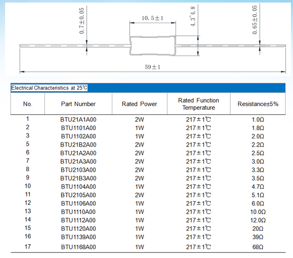Viewport: 293px width, 258px height.
Task: Click the 0.65±0.05 lead diameter label
Action: coord(255,20)
